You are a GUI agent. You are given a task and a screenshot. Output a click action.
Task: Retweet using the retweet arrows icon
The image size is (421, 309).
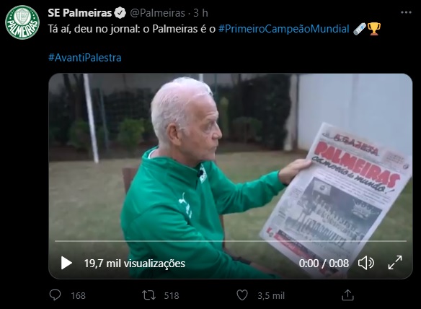tap(149, 295)
